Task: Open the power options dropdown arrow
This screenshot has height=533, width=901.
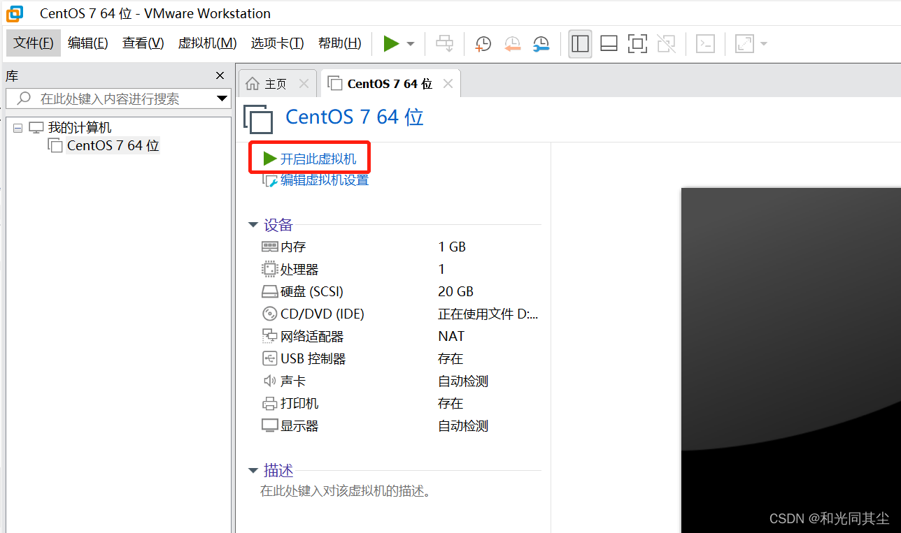Action: pos(411,44)
